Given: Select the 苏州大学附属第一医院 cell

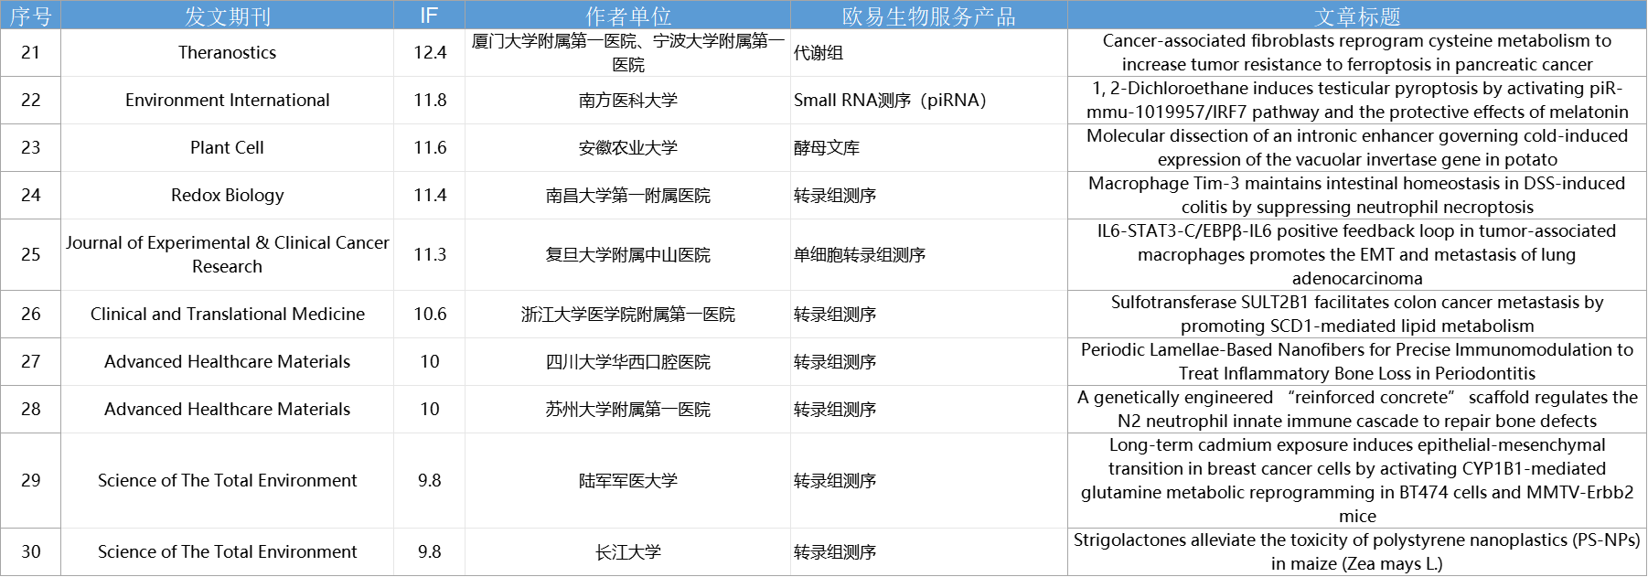Looking at the screenshot, I should 627,409.
